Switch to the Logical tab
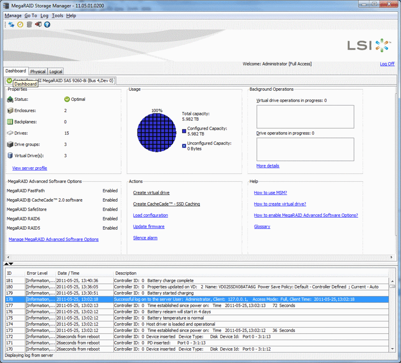This screenshot has width=401, height=363. point(56,72)
